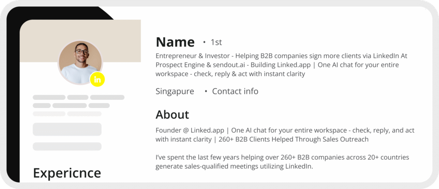Click the first gray pill under the photo
Viewport: 439px width, 189px height.
pyautogui.click(x=49, y=97)
